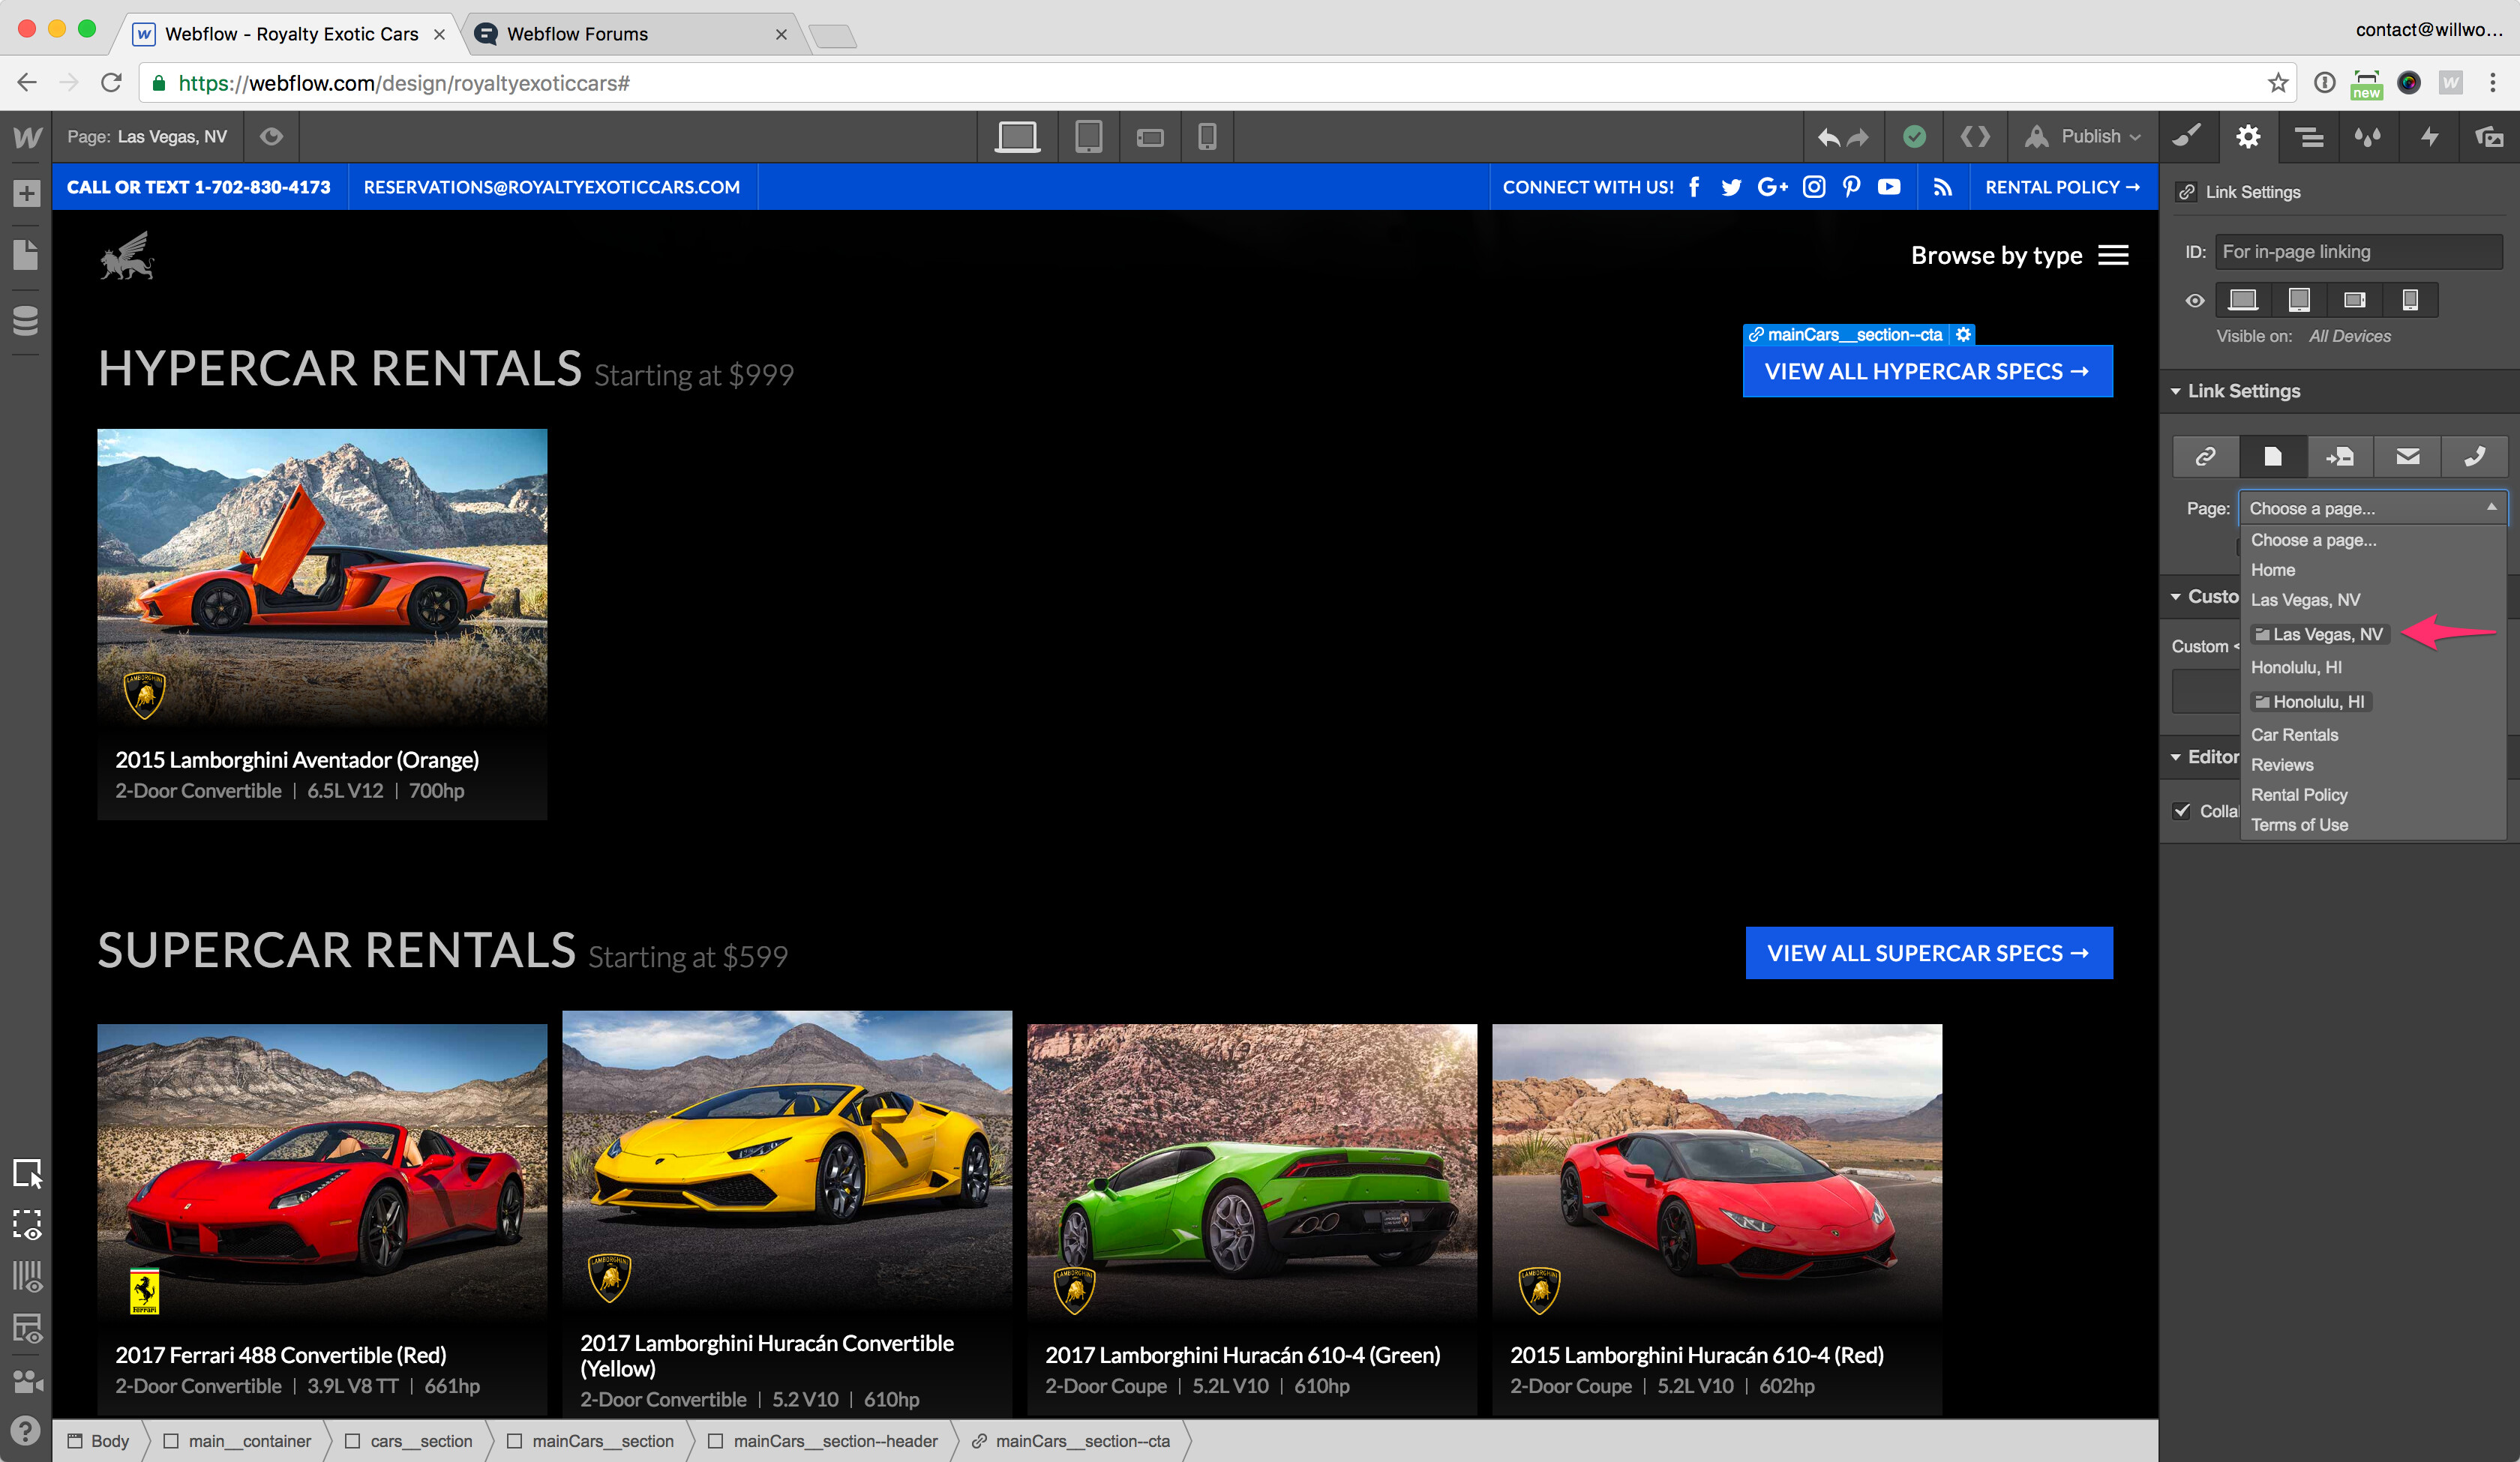The image size is (2520, 1462).
Task: Toggle page preview eye icon
Action: [x=271, y=136]
